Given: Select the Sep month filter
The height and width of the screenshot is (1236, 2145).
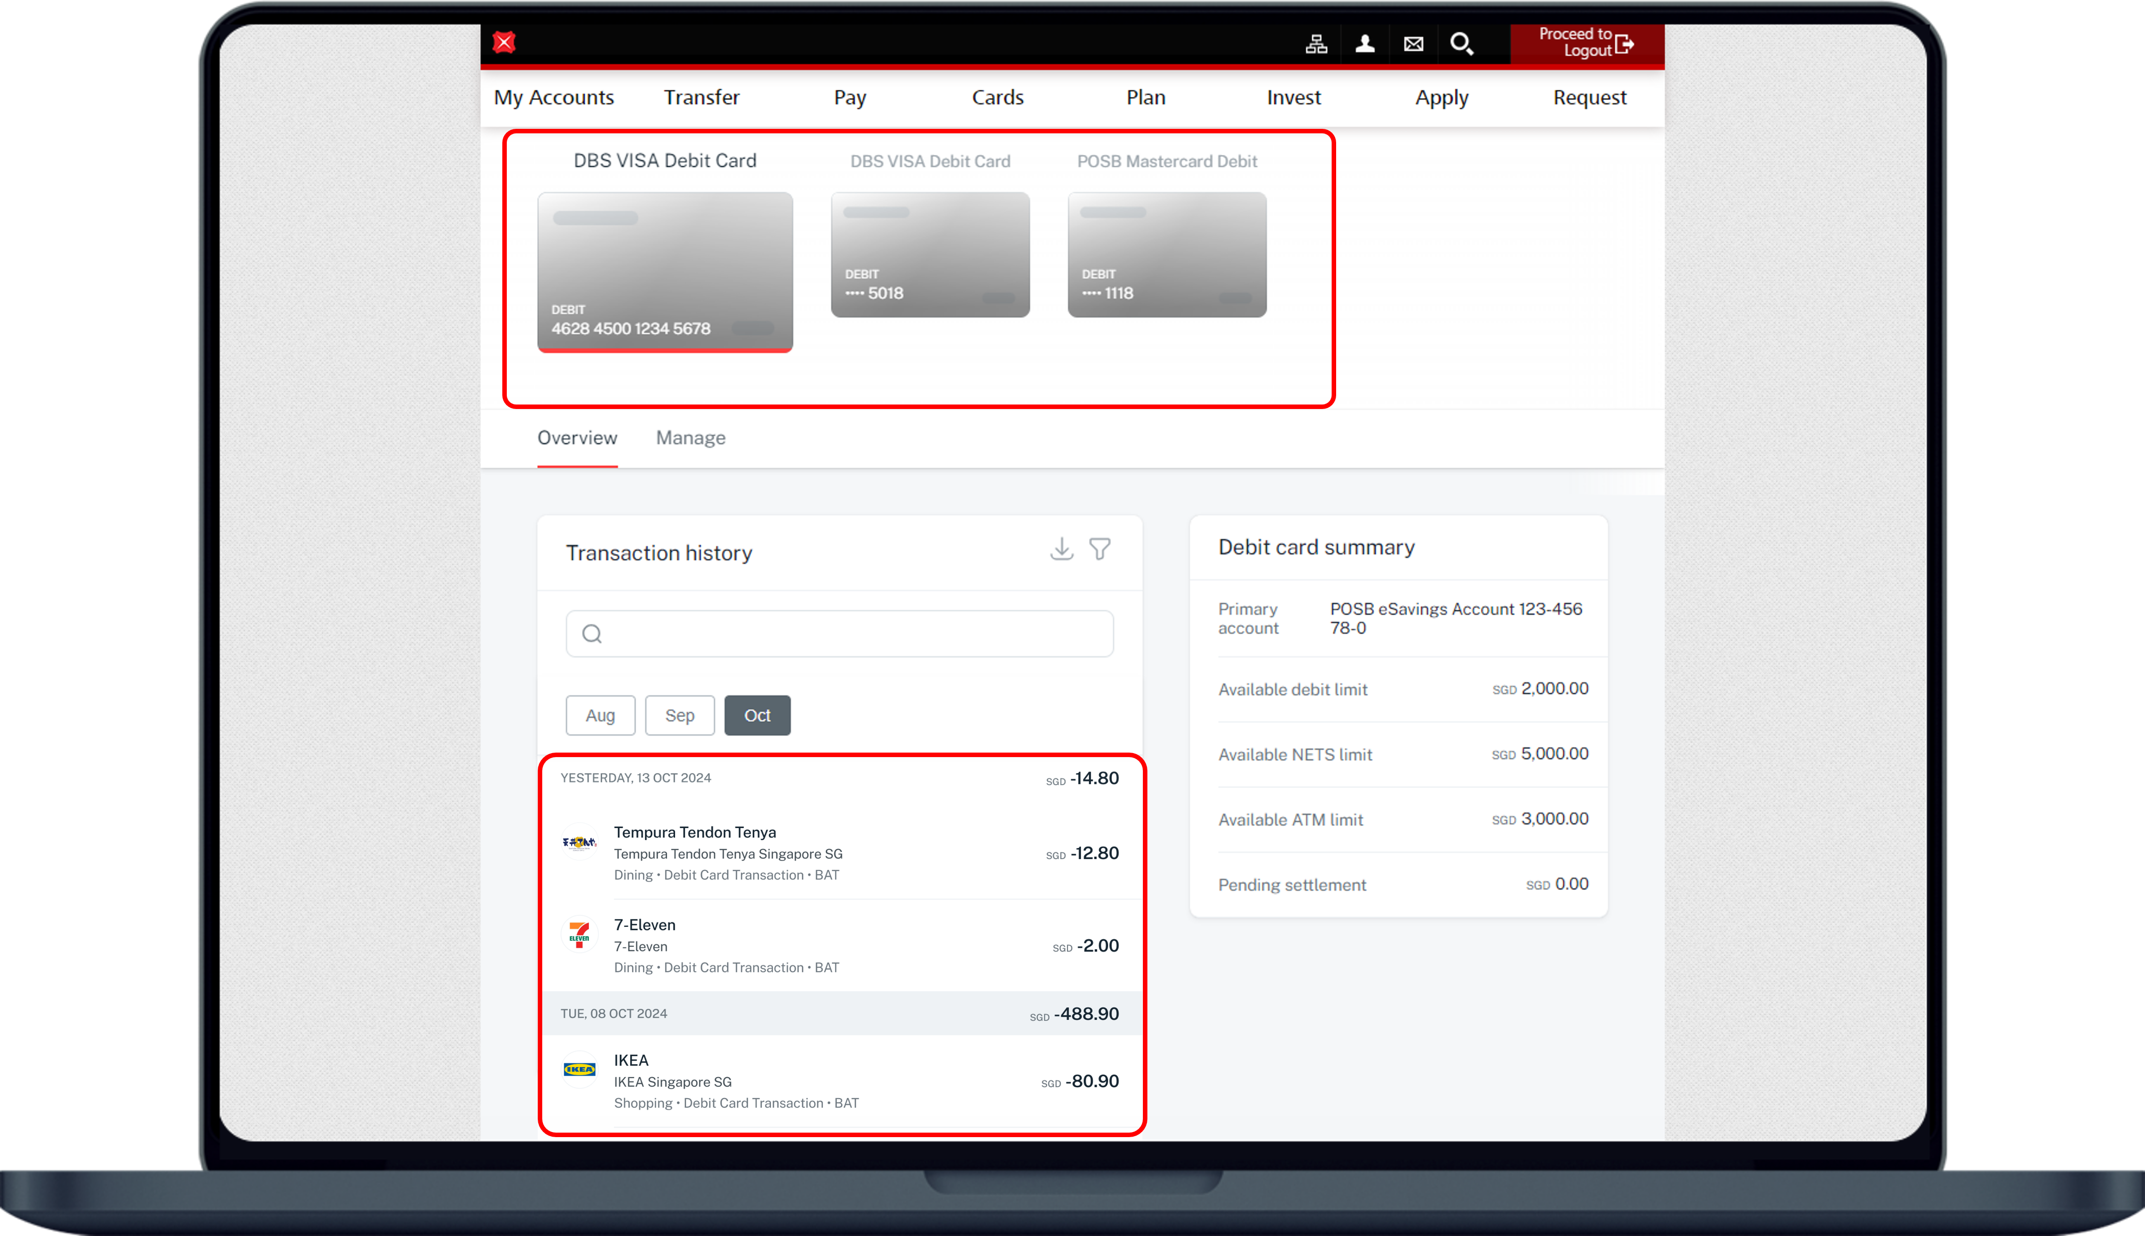Looking at the screenshot, I should (x=680, y=716).
